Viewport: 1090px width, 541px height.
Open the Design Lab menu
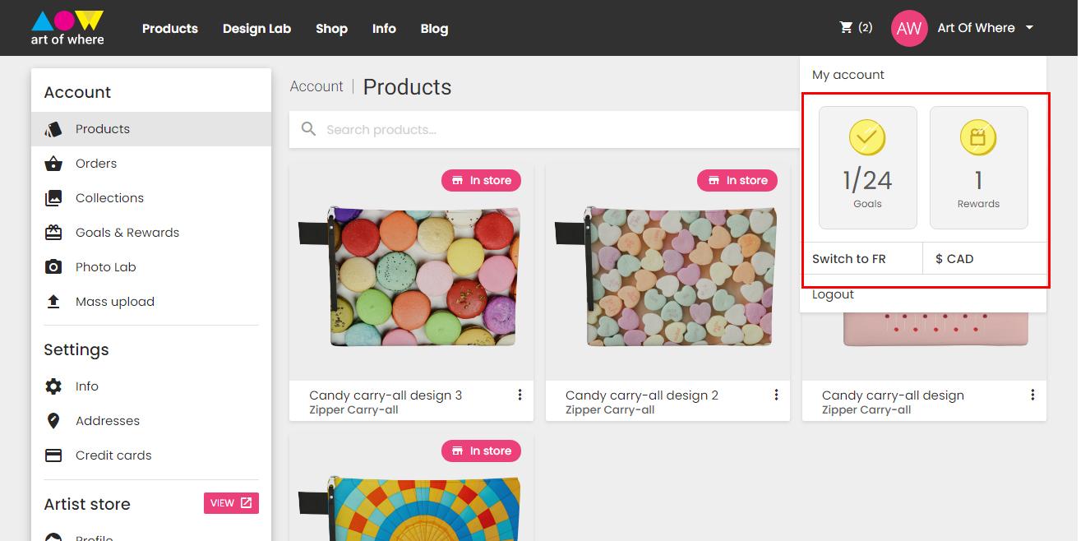256,29
